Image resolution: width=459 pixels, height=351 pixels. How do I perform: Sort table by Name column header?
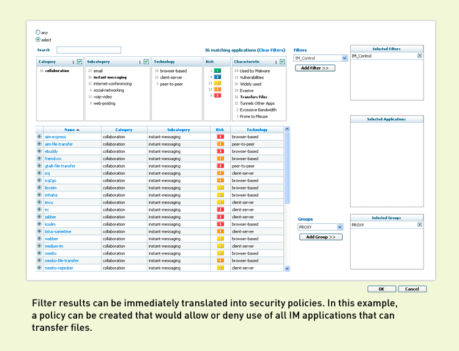pos(72,130)
